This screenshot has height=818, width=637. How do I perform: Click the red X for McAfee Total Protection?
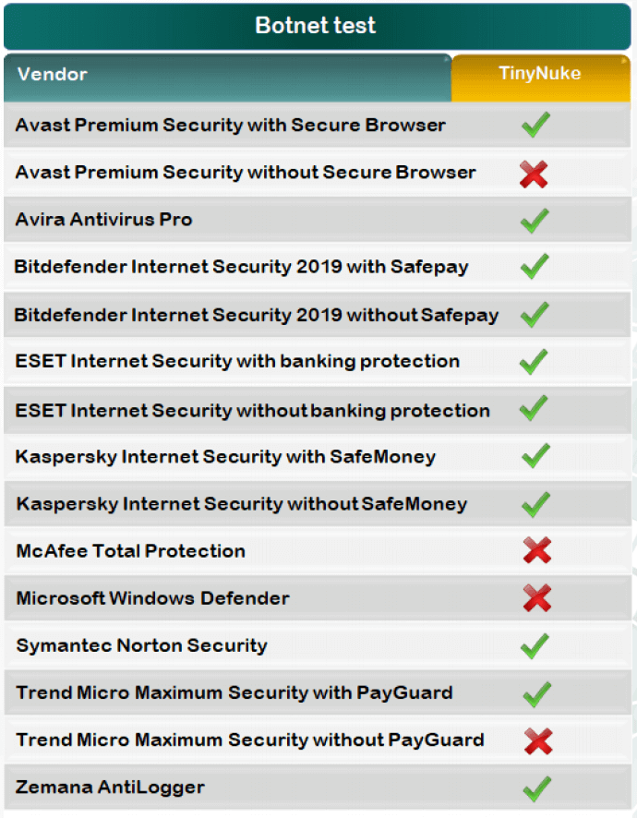click(x=536, y=551)
